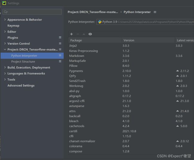Collapse the Project: DRCN_Tensorflow-master section
Screen dimensions: 194x160
5,49
